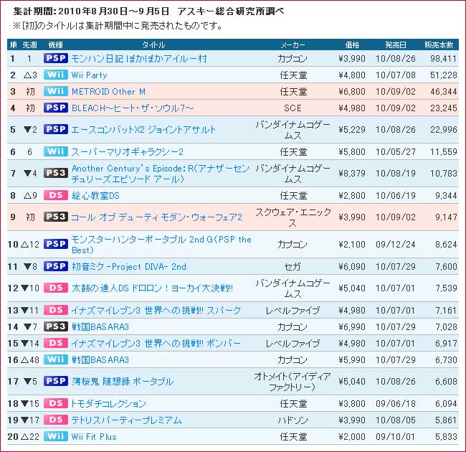Click the DS badge beside イナズマイレブン3 ボンバー
This screenshot has height=452, width=466.
click(56, 343)
